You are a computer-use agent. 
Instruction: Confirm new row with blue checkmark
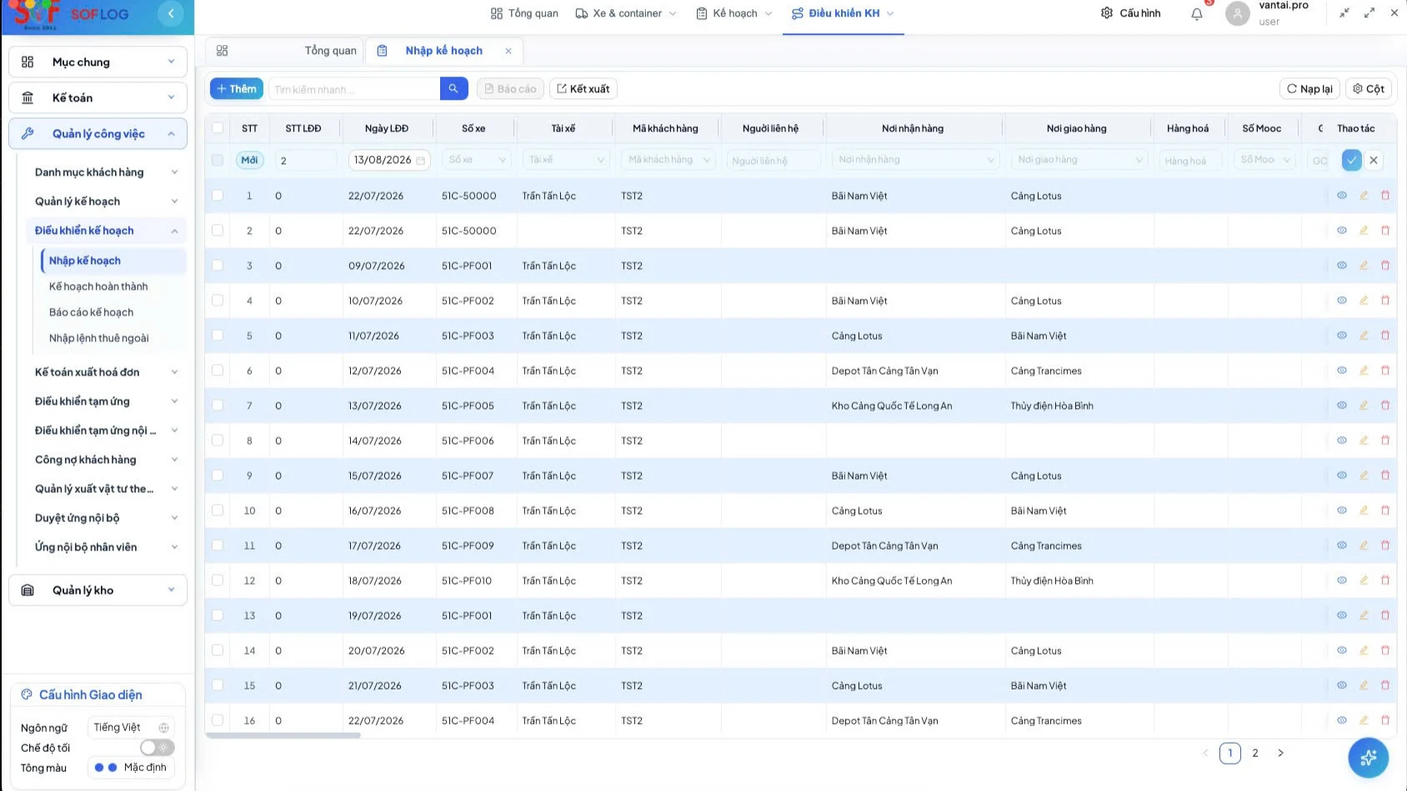coord(1352,160)
